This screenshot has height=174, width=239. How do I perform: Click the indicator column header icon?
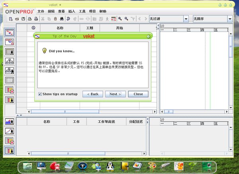pos(33,28)
